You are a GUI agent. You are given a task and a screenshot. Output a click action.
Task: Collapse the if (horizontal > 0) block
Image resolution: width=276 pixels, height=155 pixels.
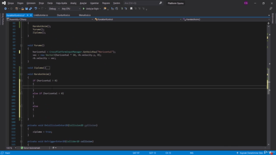click(x=21, y=81)
